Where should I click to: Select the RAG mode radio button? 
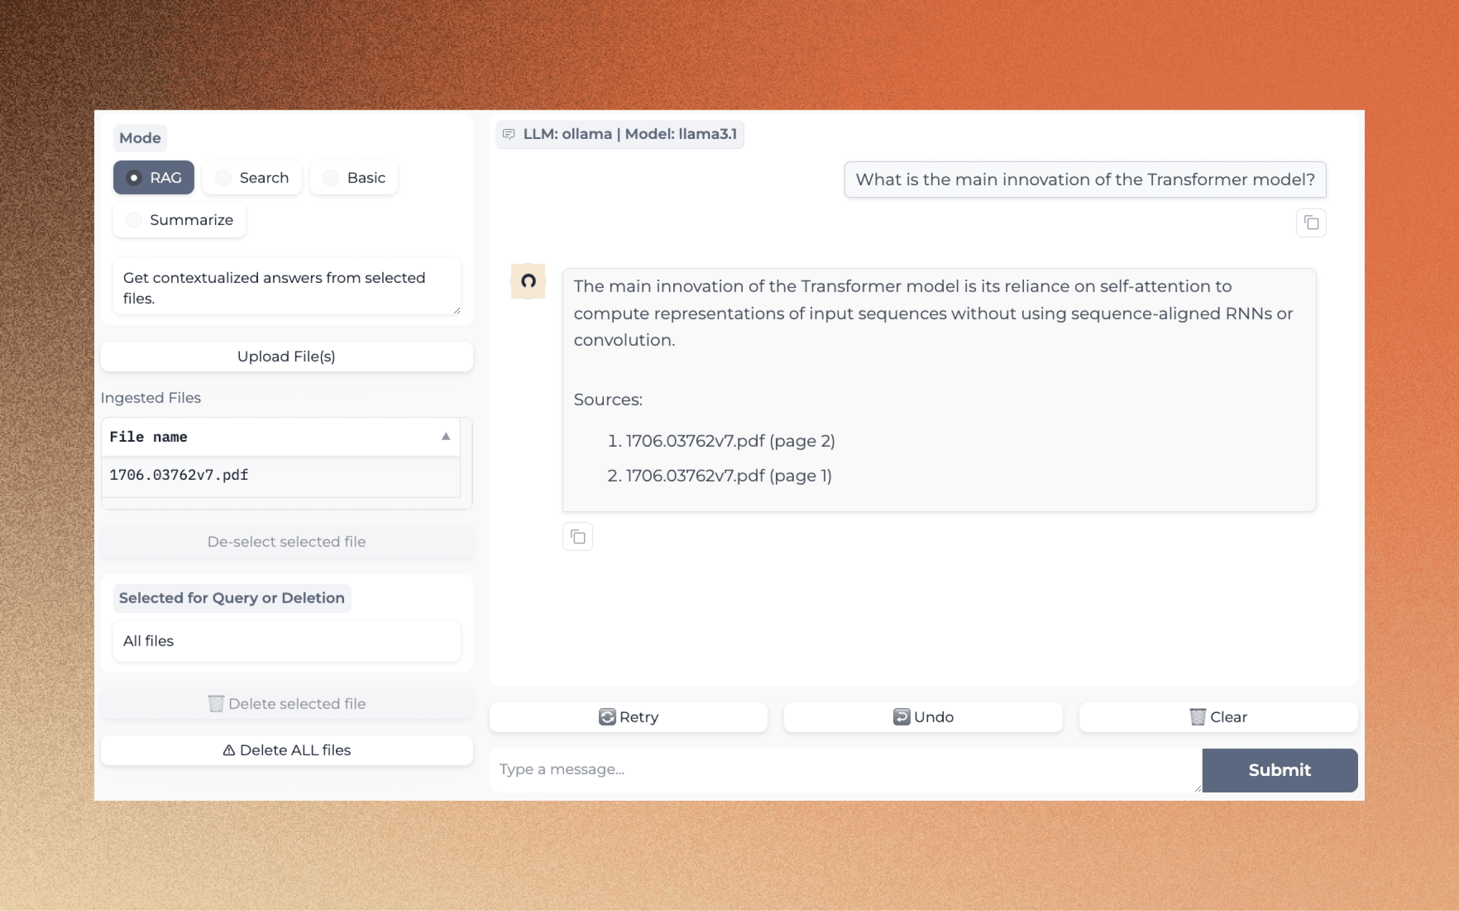point(134,178)
